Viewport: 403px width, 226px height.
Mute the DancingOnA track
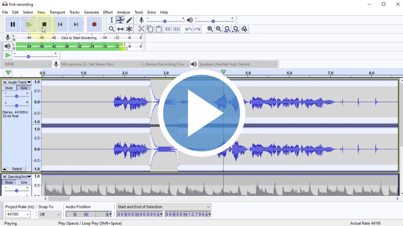(9, 182)
